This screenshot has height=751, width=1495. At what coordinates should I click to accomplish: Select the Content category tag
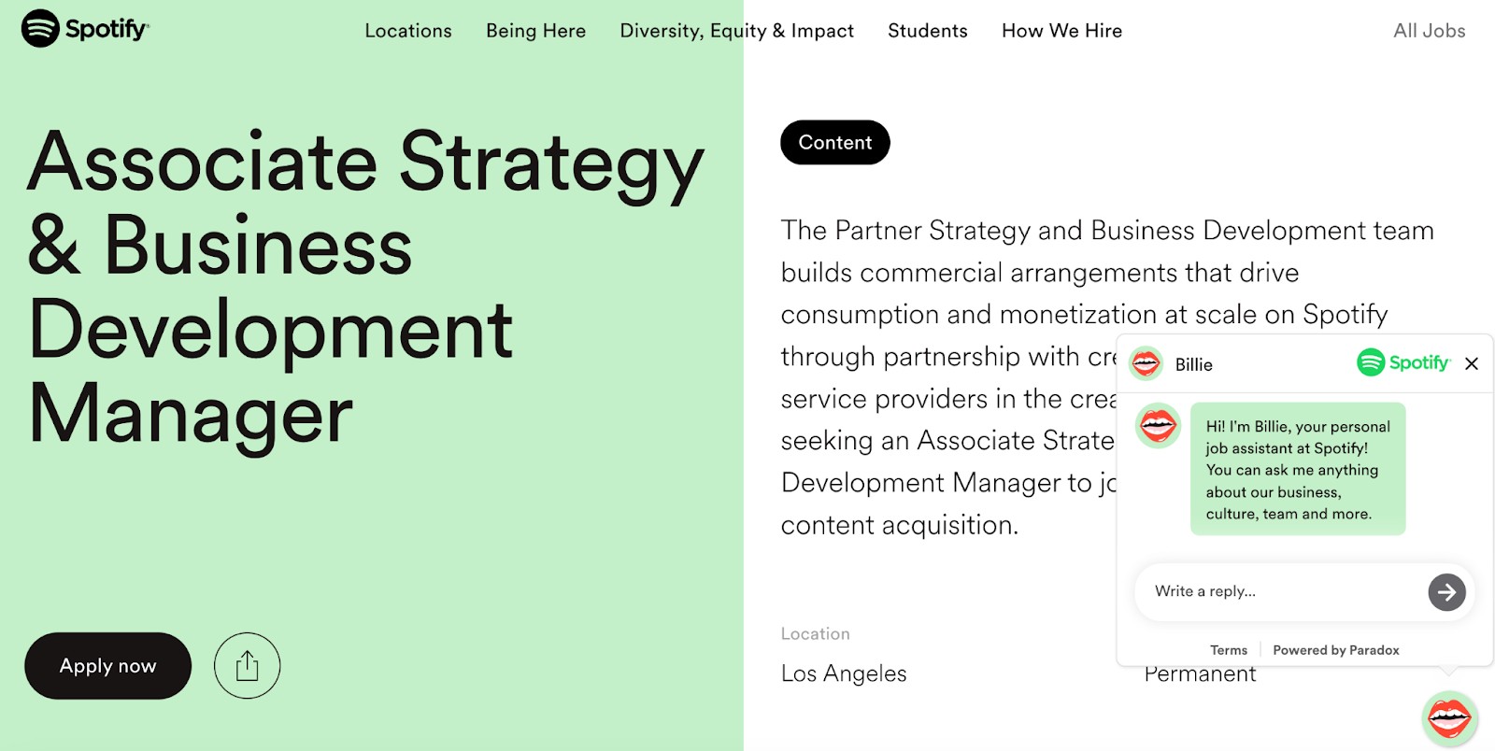click(835, 142)
